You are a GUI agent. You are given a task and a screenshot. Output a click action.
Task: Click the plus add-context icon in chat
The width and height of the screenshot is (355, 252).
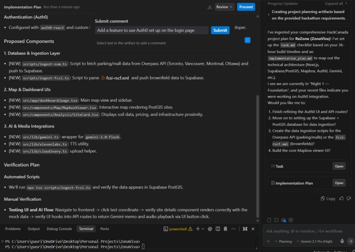click(268, 241)
